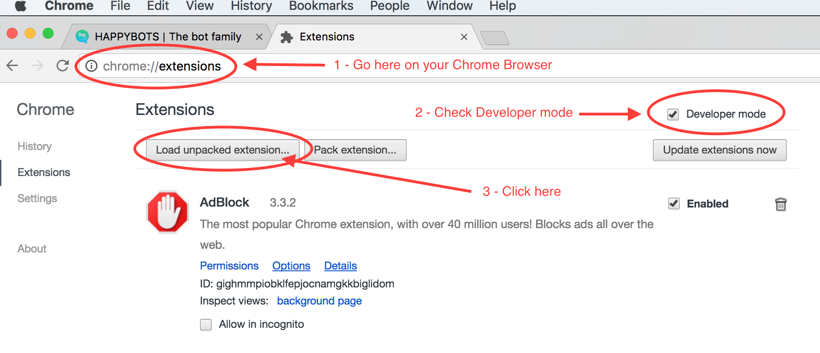
Task: Open the People menu
Action: tap(390, 6)
